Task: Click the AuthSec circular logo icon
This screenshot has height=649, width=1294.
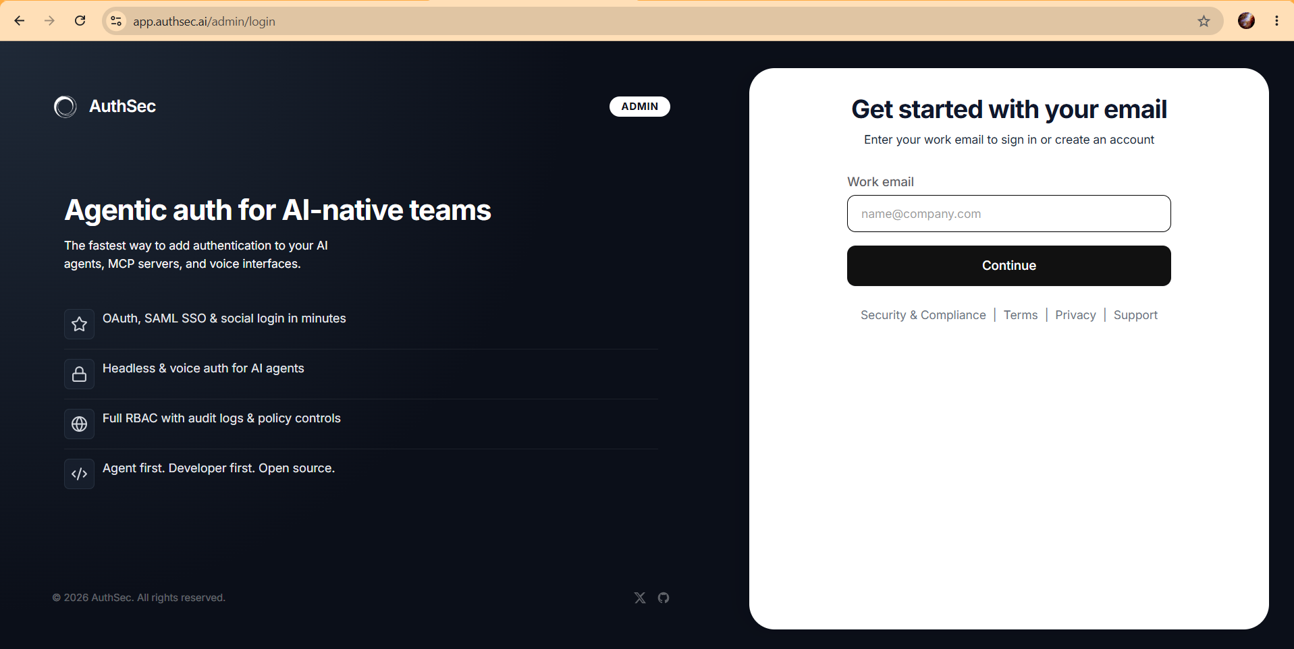Action: 65,107
